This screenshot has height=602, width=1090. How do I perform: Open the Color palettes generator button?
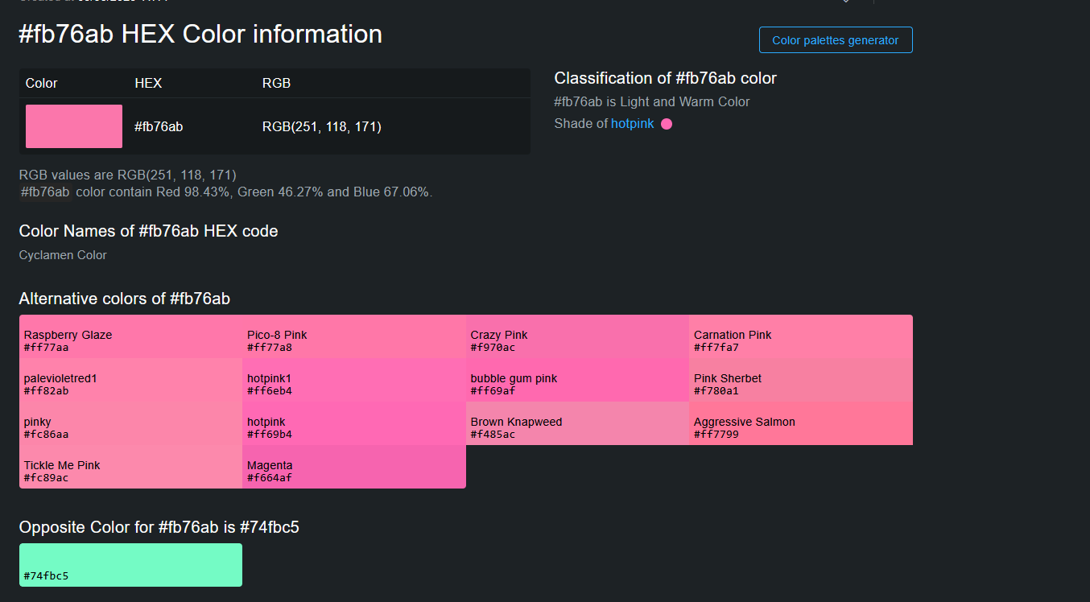(x=836, y=40)
